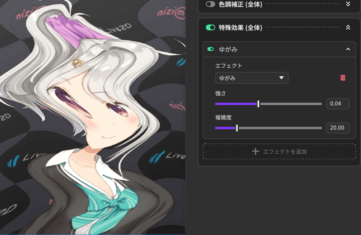Click the 複雑度 slider handle
Image resolution: width=361 pixels, height=235 pixels.
click(237, 128)
